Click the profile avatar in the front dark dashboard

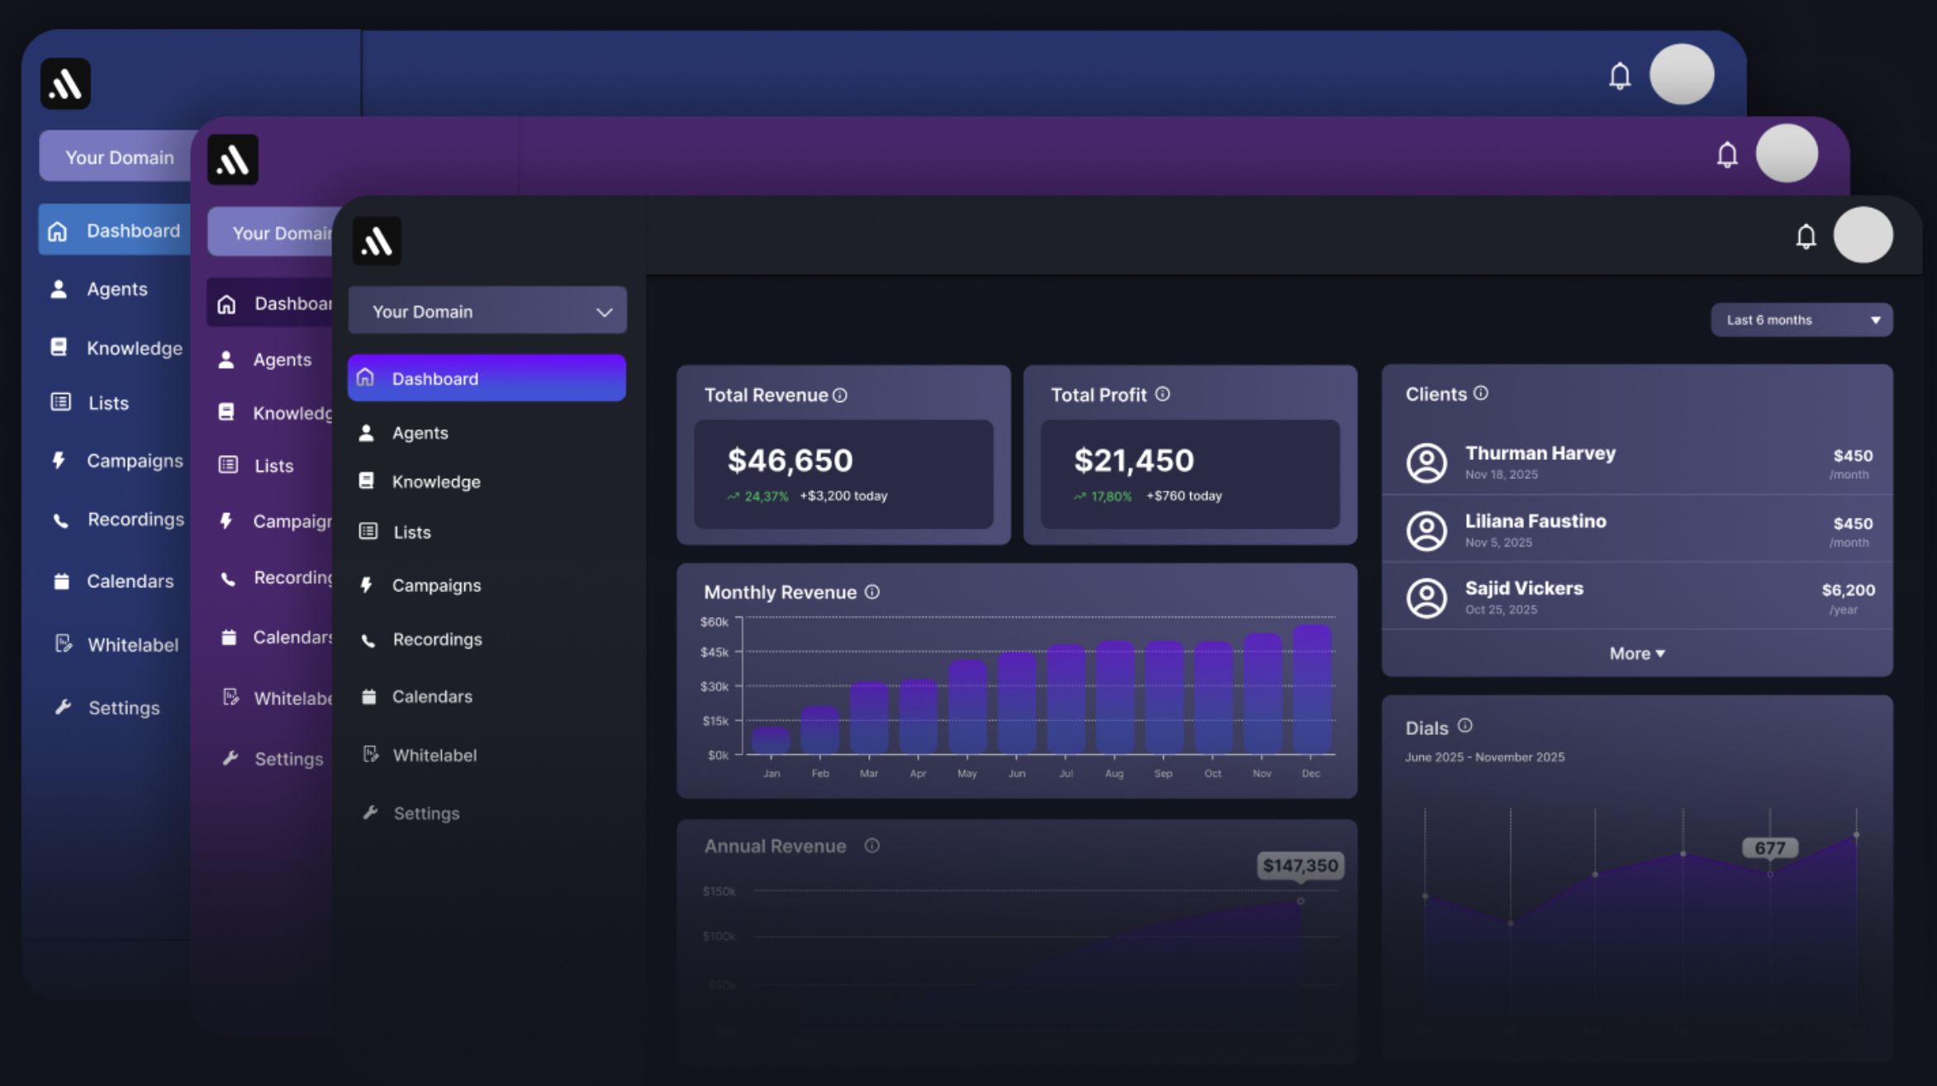(1863, 235)
